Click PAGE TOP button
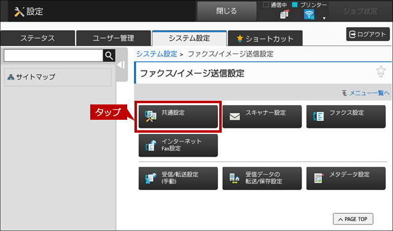Image resolution: width=393 pixels, height=231 pixels. [x=353, y=219]
